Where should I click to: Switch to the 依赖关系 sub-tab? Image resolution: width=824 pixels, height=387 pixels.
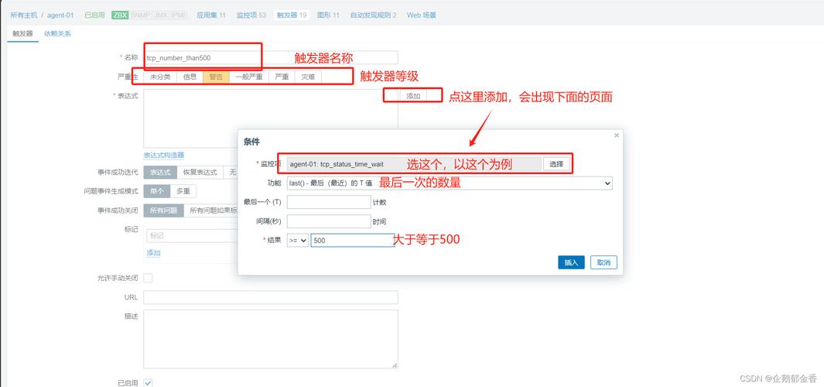tap(58, 33)
